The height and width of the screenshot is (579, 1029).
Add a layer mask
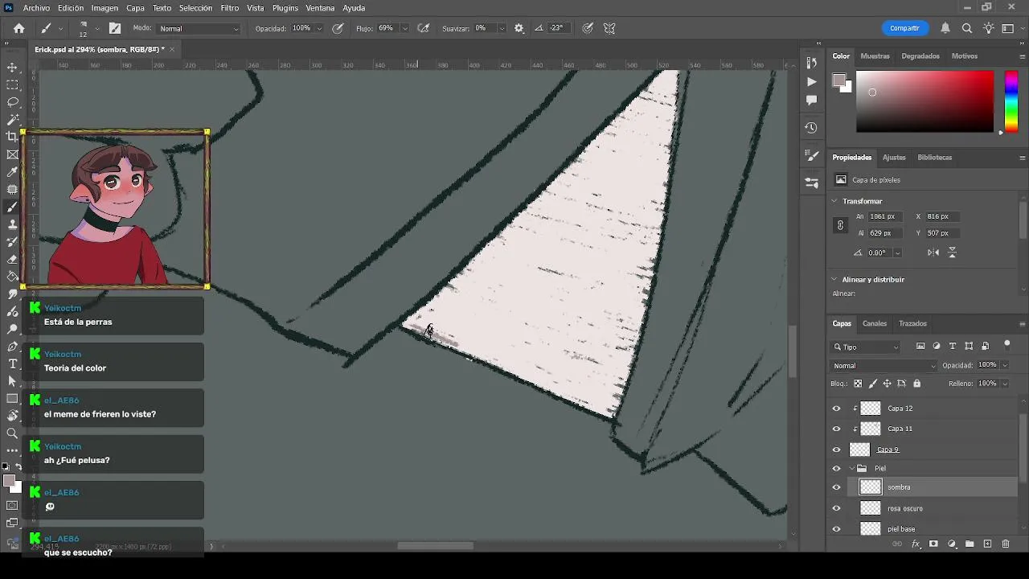(933, 544)
